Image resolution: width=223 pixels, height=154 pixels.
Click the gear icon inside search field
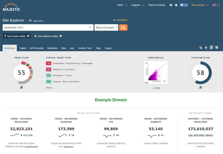click(90, 28)
